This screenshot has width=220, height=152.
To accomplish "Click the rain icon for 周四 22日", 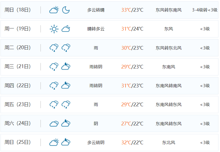I will click(54, 86).
